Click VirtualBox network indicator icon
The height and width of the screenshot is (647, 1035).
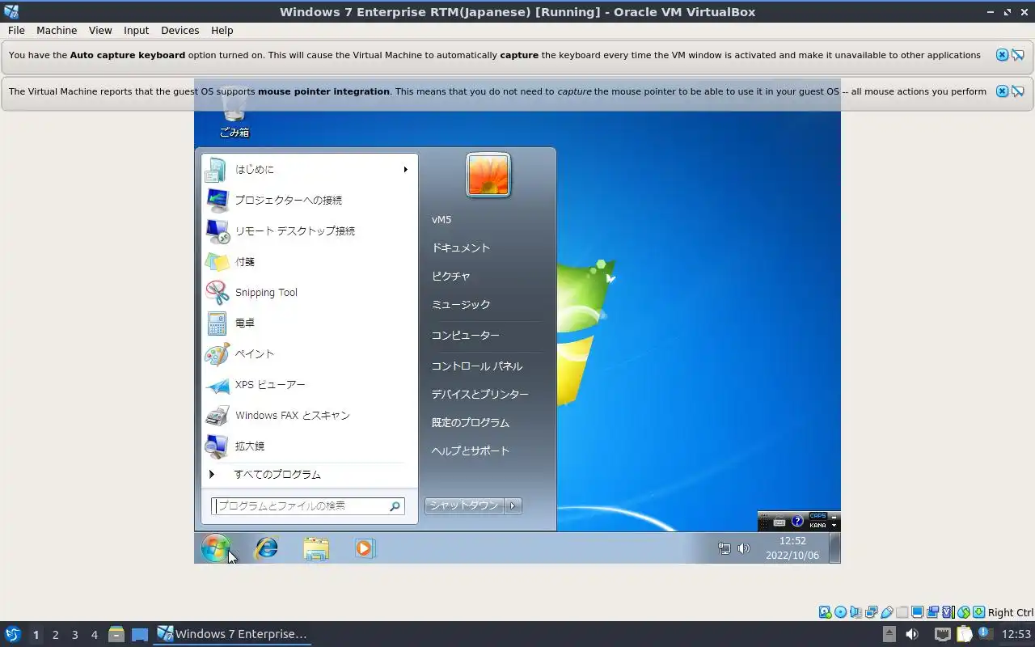click(x=871, y=612)
